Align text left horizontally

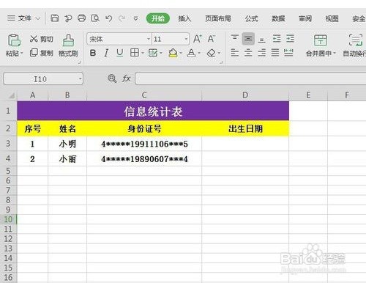coord(235,53)
